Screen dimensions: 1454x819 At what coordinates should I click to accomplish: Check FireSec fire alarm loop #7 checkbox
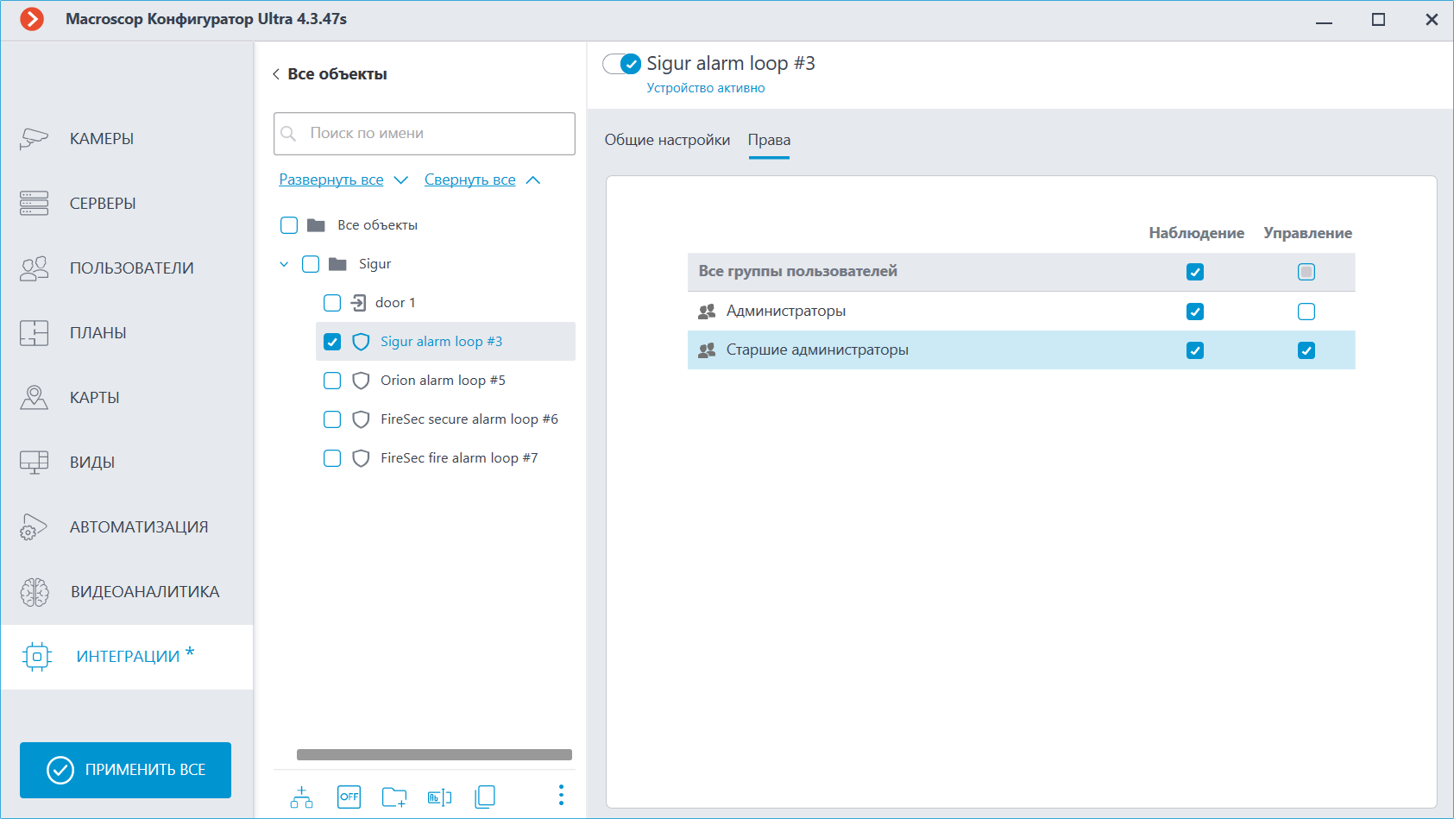point(332,458)
